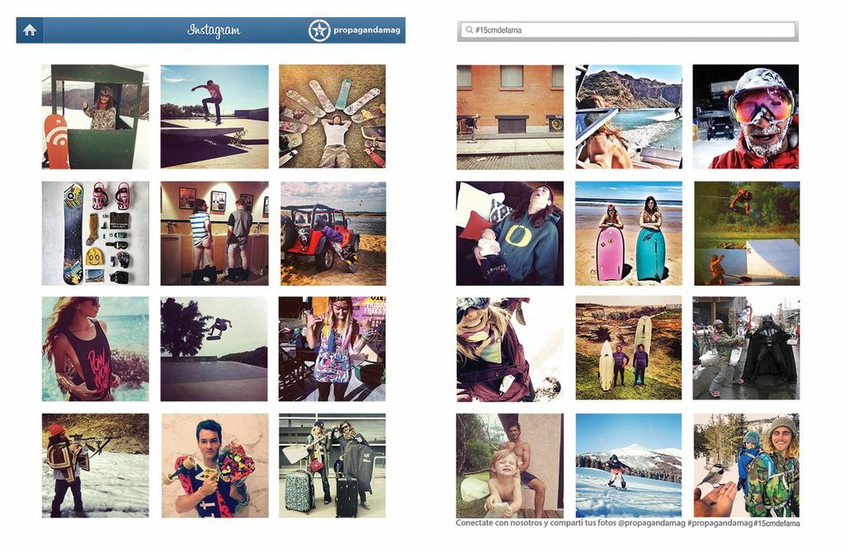
Task: View photo of bird perched on hand
Action: coord(746,466)
